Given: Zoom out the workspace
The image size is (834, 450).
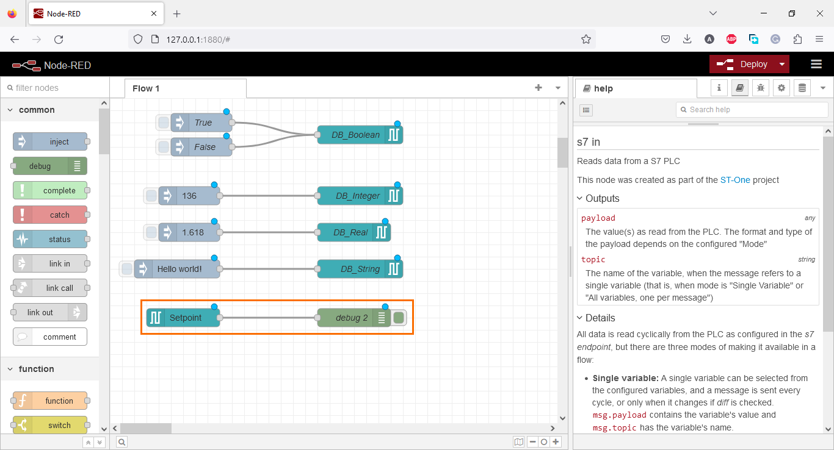Looking at the screenshot, I should (x=533, y=442).
